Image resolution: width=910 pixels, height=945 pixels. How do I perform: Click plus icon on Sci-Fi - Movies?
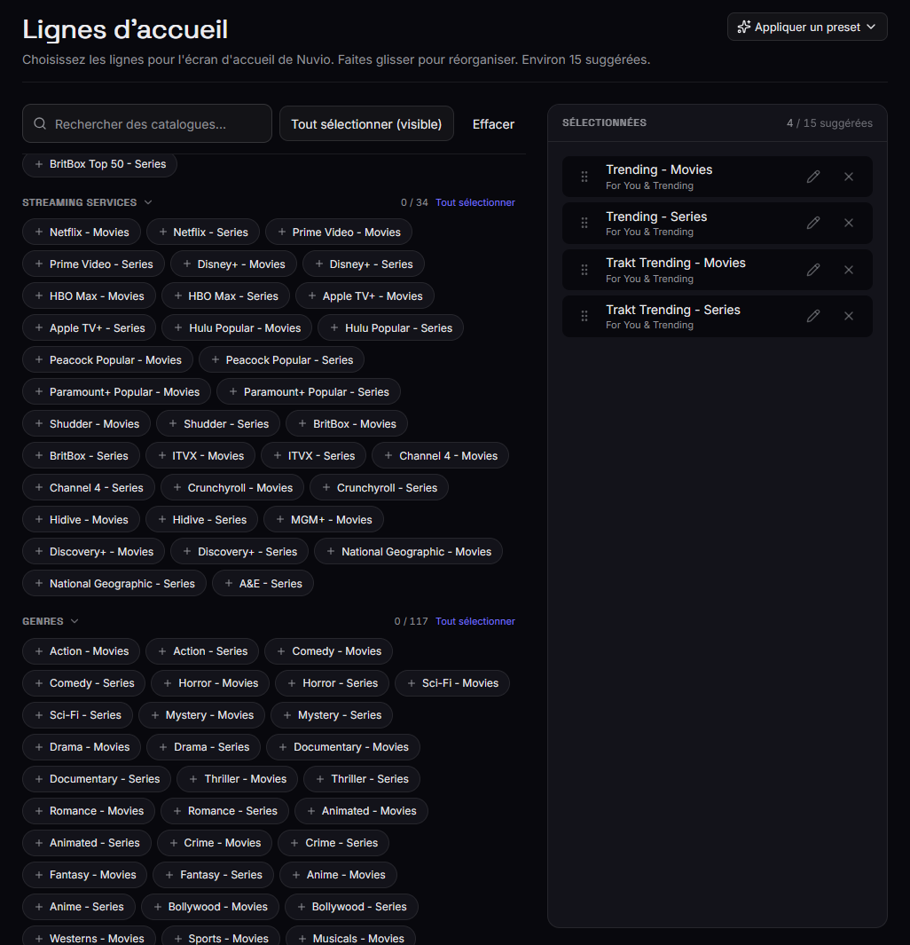tap(412, 683)
